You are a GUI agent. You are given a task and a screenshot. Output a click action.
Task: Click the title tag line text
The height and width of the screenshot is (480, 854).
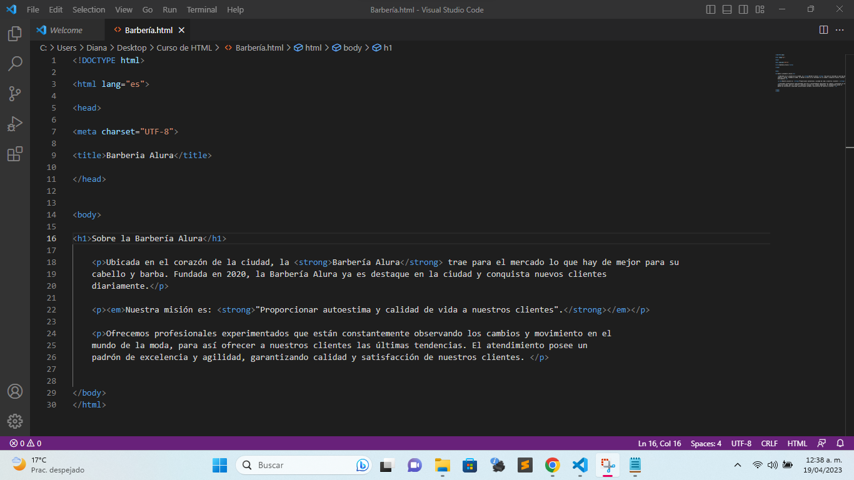pos(142,155)
